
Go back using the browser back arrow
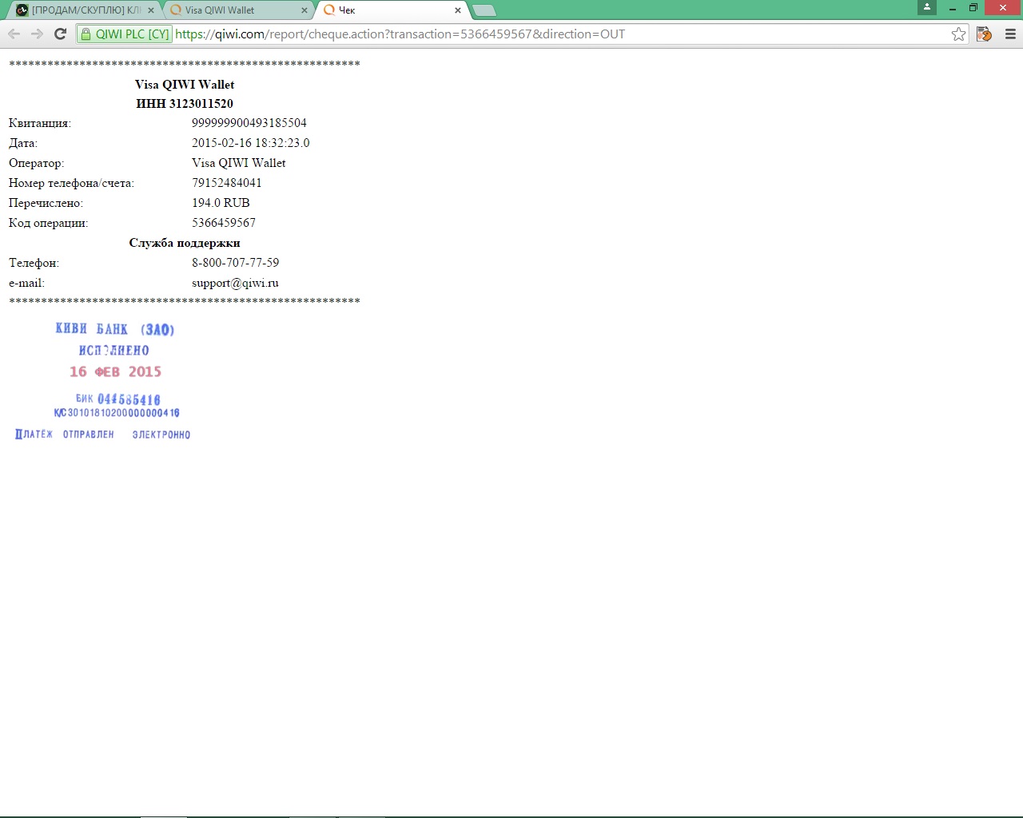pos(14,34)
